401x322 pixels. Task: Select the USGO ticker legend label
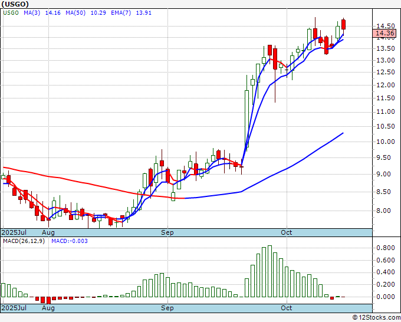(11, 11)
